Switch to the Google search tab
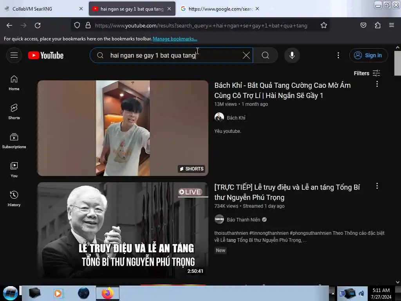401x301 pixels. (220, 9)
